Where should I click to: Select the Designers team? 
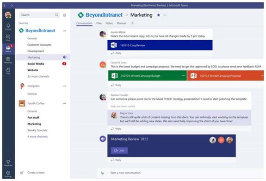coord(33,86)
